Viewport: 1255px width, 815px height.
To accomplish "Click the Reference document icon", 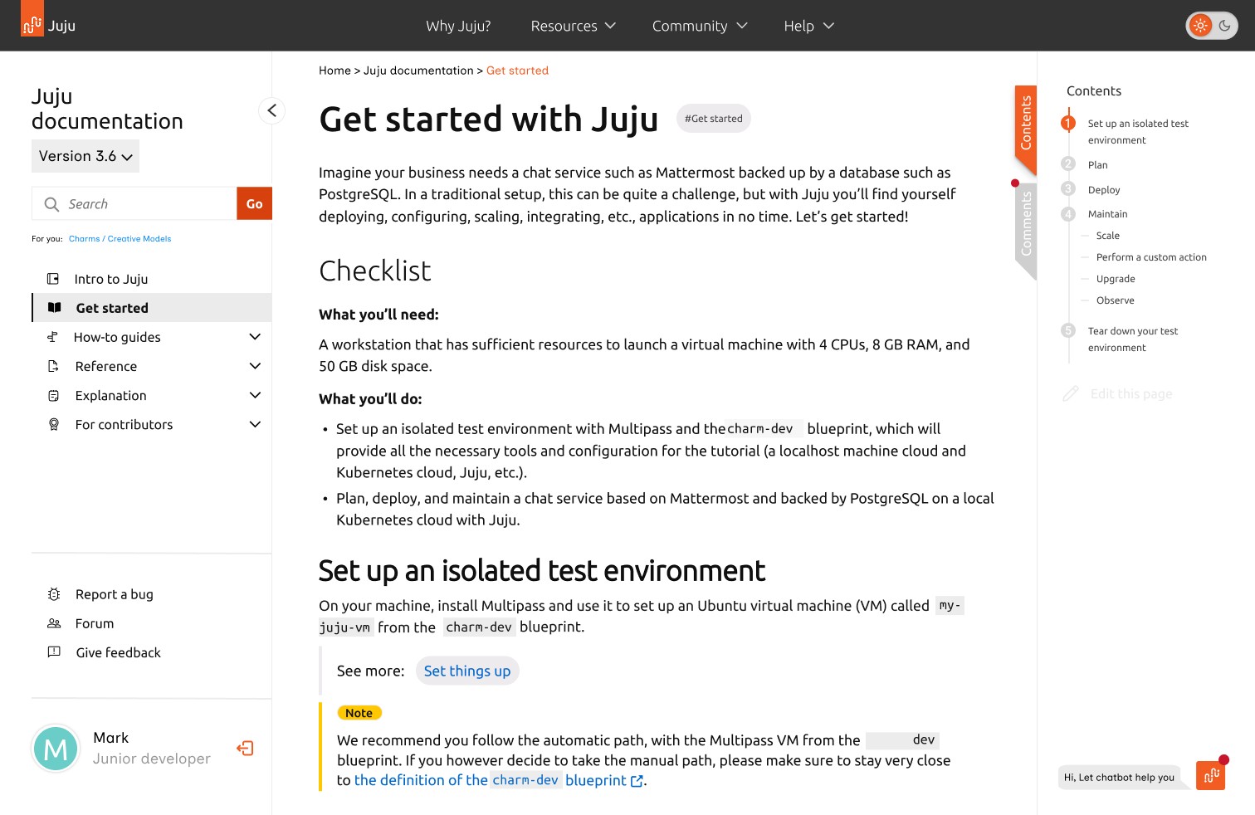I will click(x=53, y=366).
